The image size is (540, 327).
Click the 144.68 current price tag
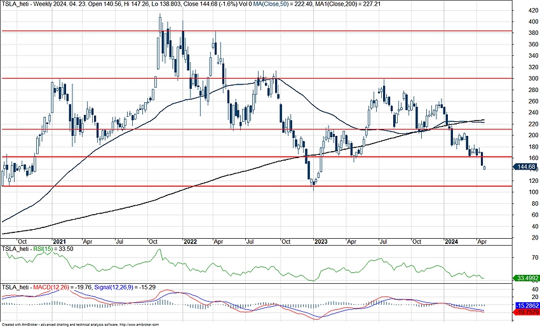tap(525, 166)
